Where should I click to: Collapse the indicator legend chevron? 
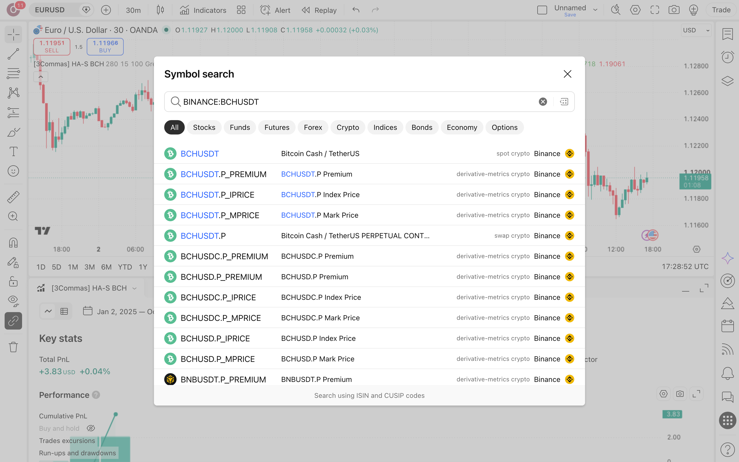pyautogui.click(x=41, y=77)
